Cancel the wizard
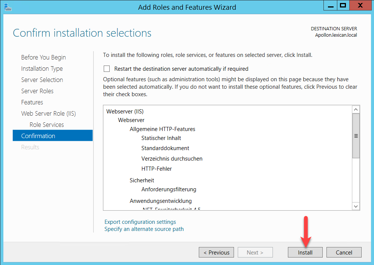374x265 pixels. 344,252
